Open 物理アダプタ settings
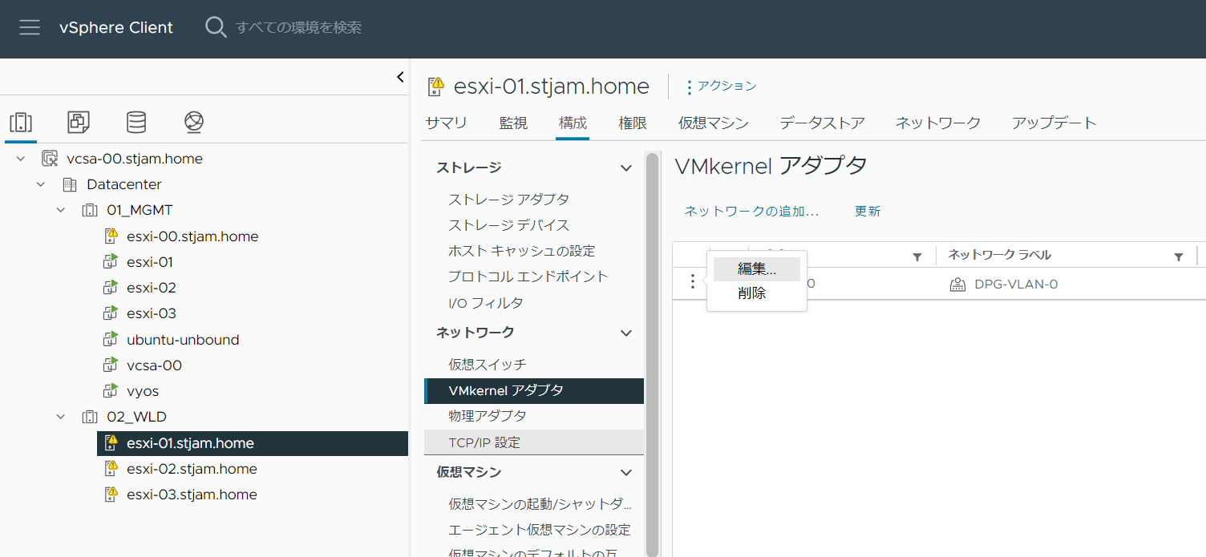1206x557 pixels. 488,416
